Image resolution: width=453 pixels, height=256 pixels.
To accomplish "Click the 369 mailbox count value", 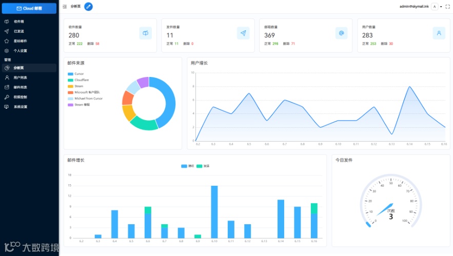I will tap(269, 35).
